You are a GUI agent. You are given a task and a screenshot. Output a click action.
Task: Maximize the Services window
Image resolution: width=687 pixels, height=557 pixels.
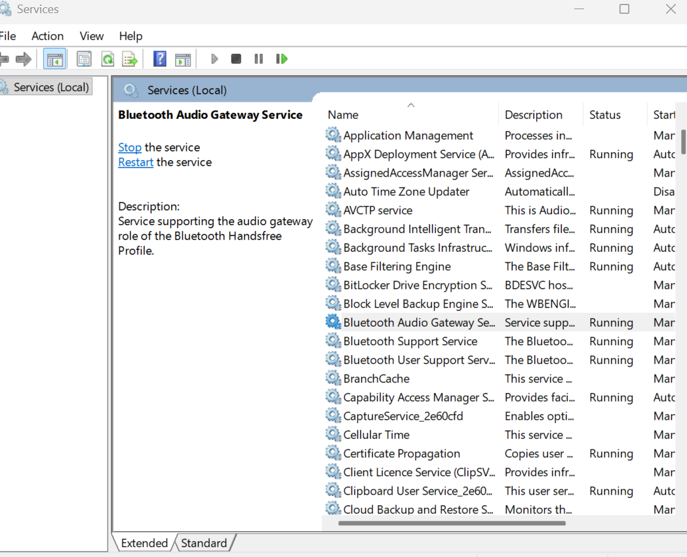624,9
